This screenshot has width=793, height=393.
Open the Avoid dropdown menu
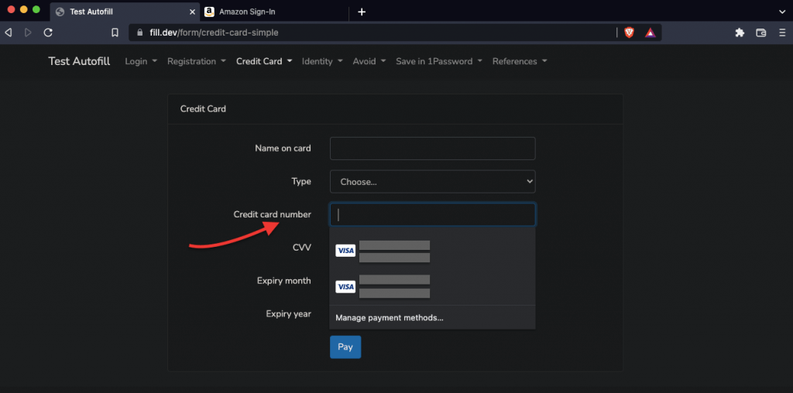pos(369,61)
